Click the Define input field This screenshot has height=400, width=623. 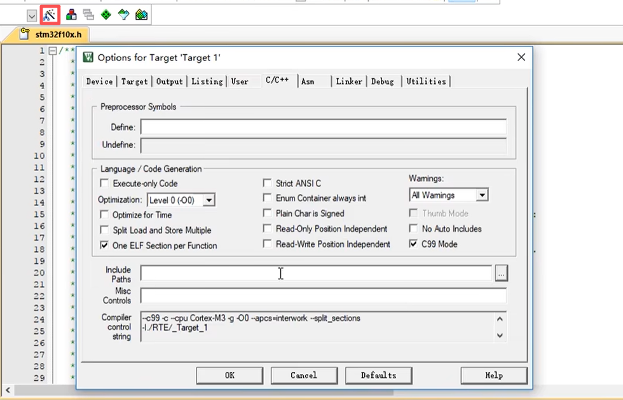324,127
